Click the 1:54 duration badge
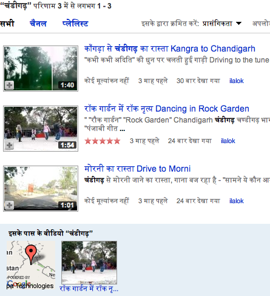The width and height of the screenshot is (270, 296). pyautogui.click(x=67, y=145)
